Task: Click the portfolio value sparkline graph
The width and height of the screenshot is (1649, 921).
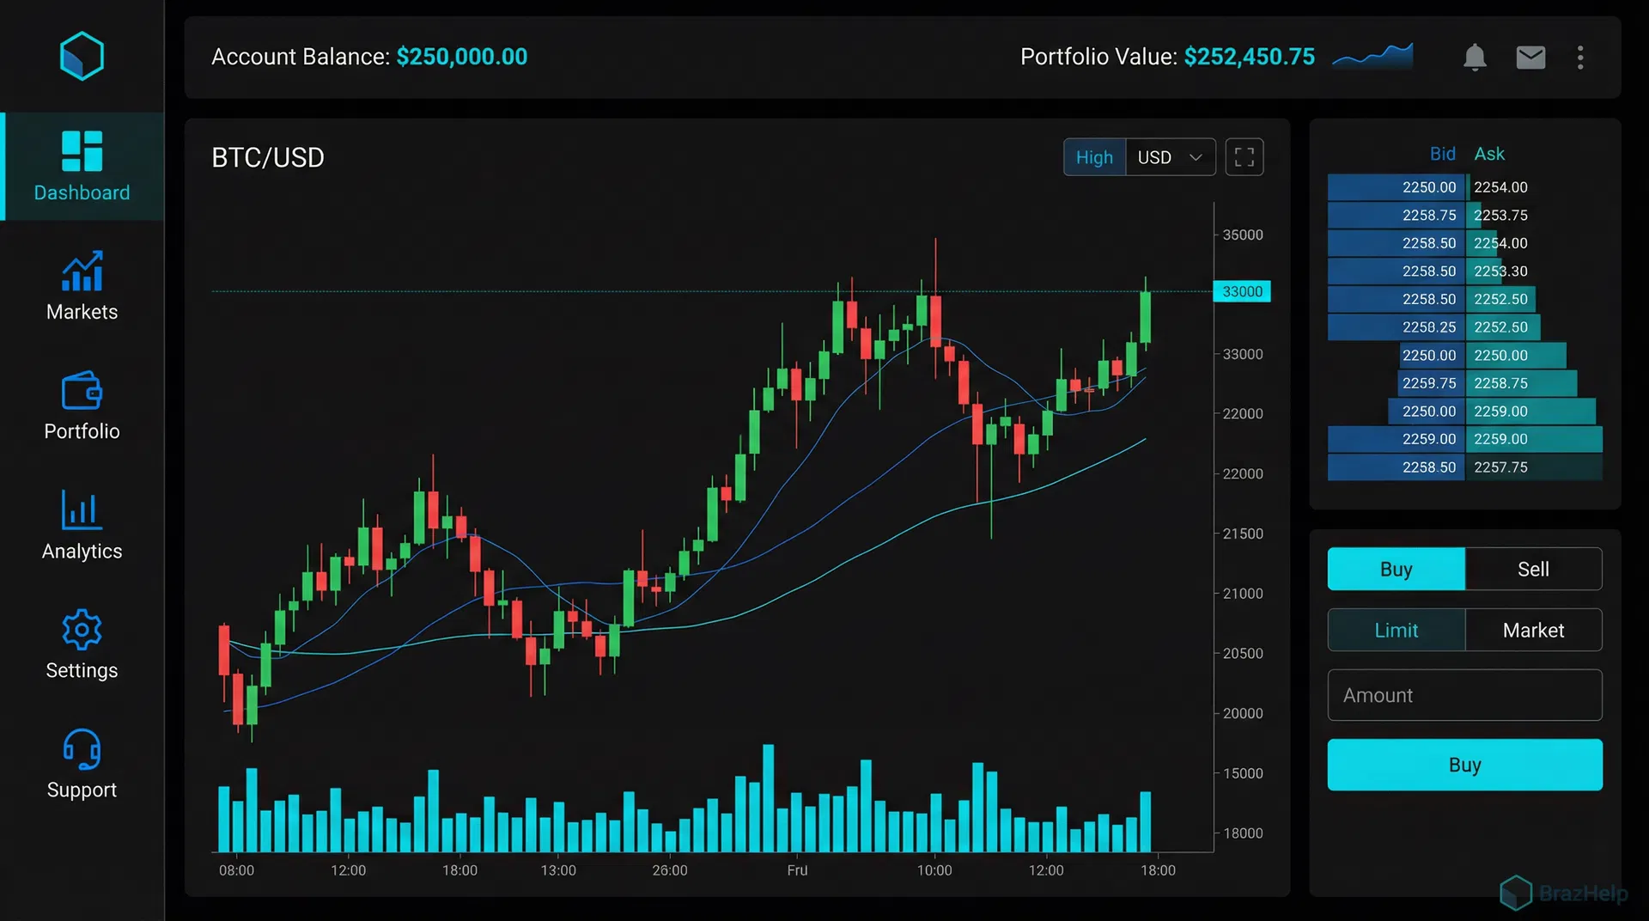Action: (x=1372, y=57)
